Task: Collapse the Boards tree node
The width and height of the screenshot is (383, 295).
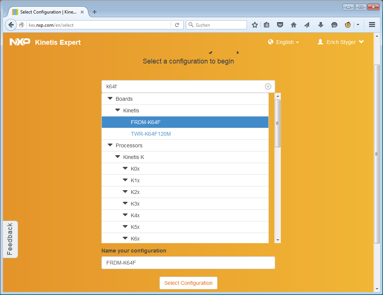Action: (x=110, y=99)
